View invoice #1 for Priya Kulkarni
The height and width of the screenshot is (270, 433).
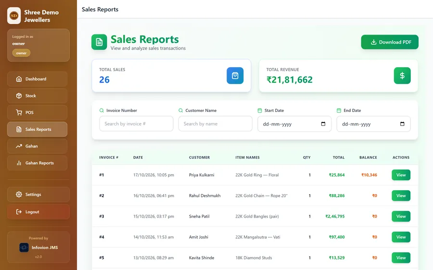401,175
